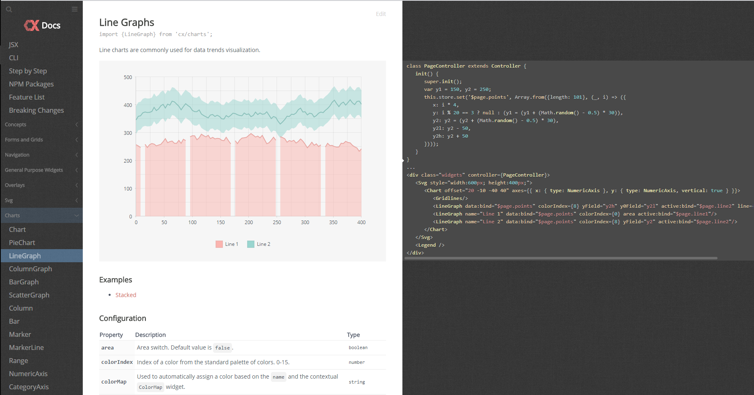Collapse the Charts section chevron

77,216
